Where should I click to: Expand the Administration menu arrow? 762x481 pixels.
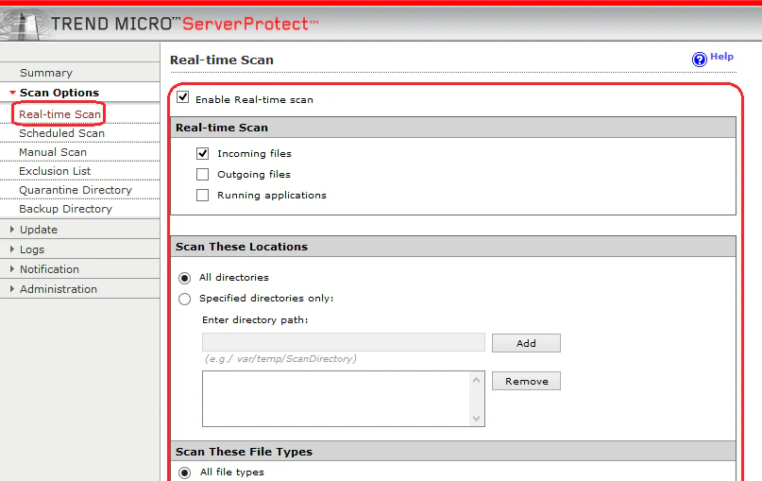click(12, 289)
